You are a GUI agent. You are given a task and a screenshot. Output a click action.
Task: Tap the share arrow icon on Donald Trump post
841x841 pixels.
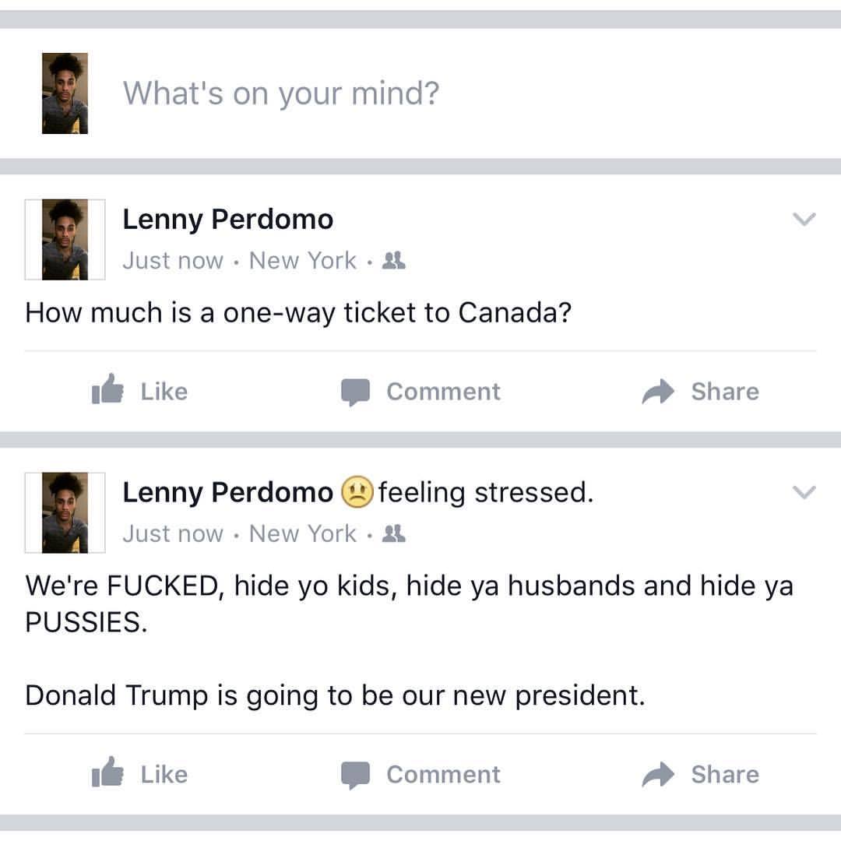(x=658, y=774)
